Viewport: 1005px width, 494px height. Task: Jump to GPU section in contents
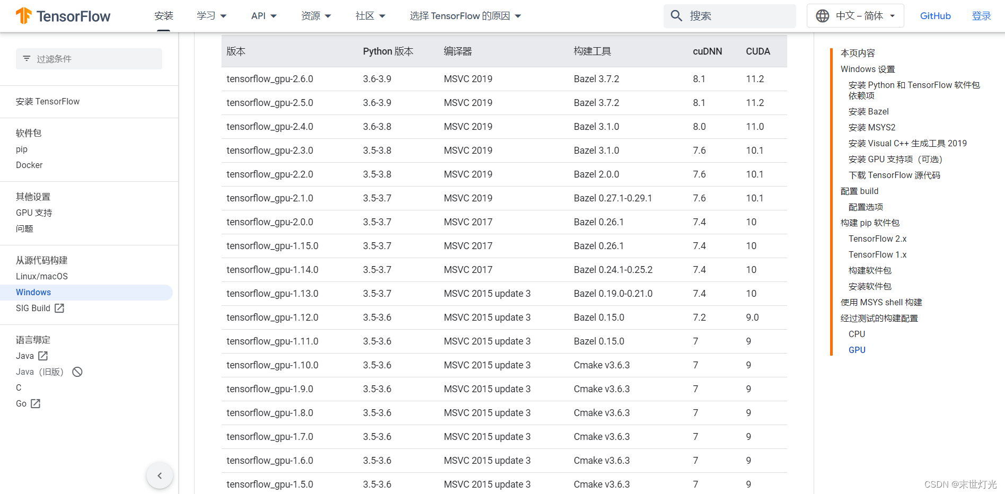(x=857, y=350)
